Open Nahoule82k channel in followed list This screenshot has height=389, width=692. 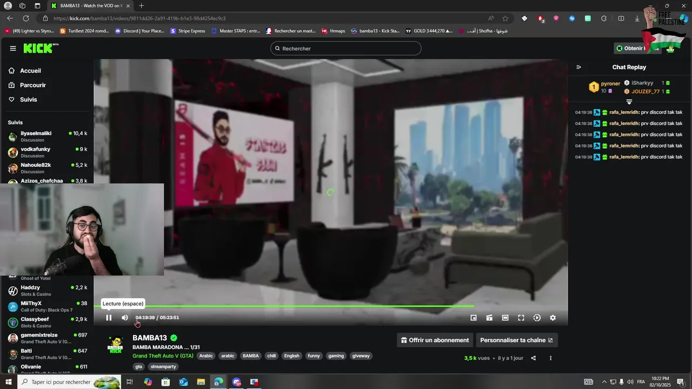(x=47, y=167)
